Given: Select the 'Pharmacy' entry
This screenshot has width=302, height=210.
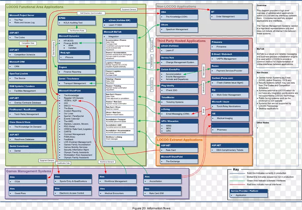Looking at the screenshot, I should pos(222,130).
